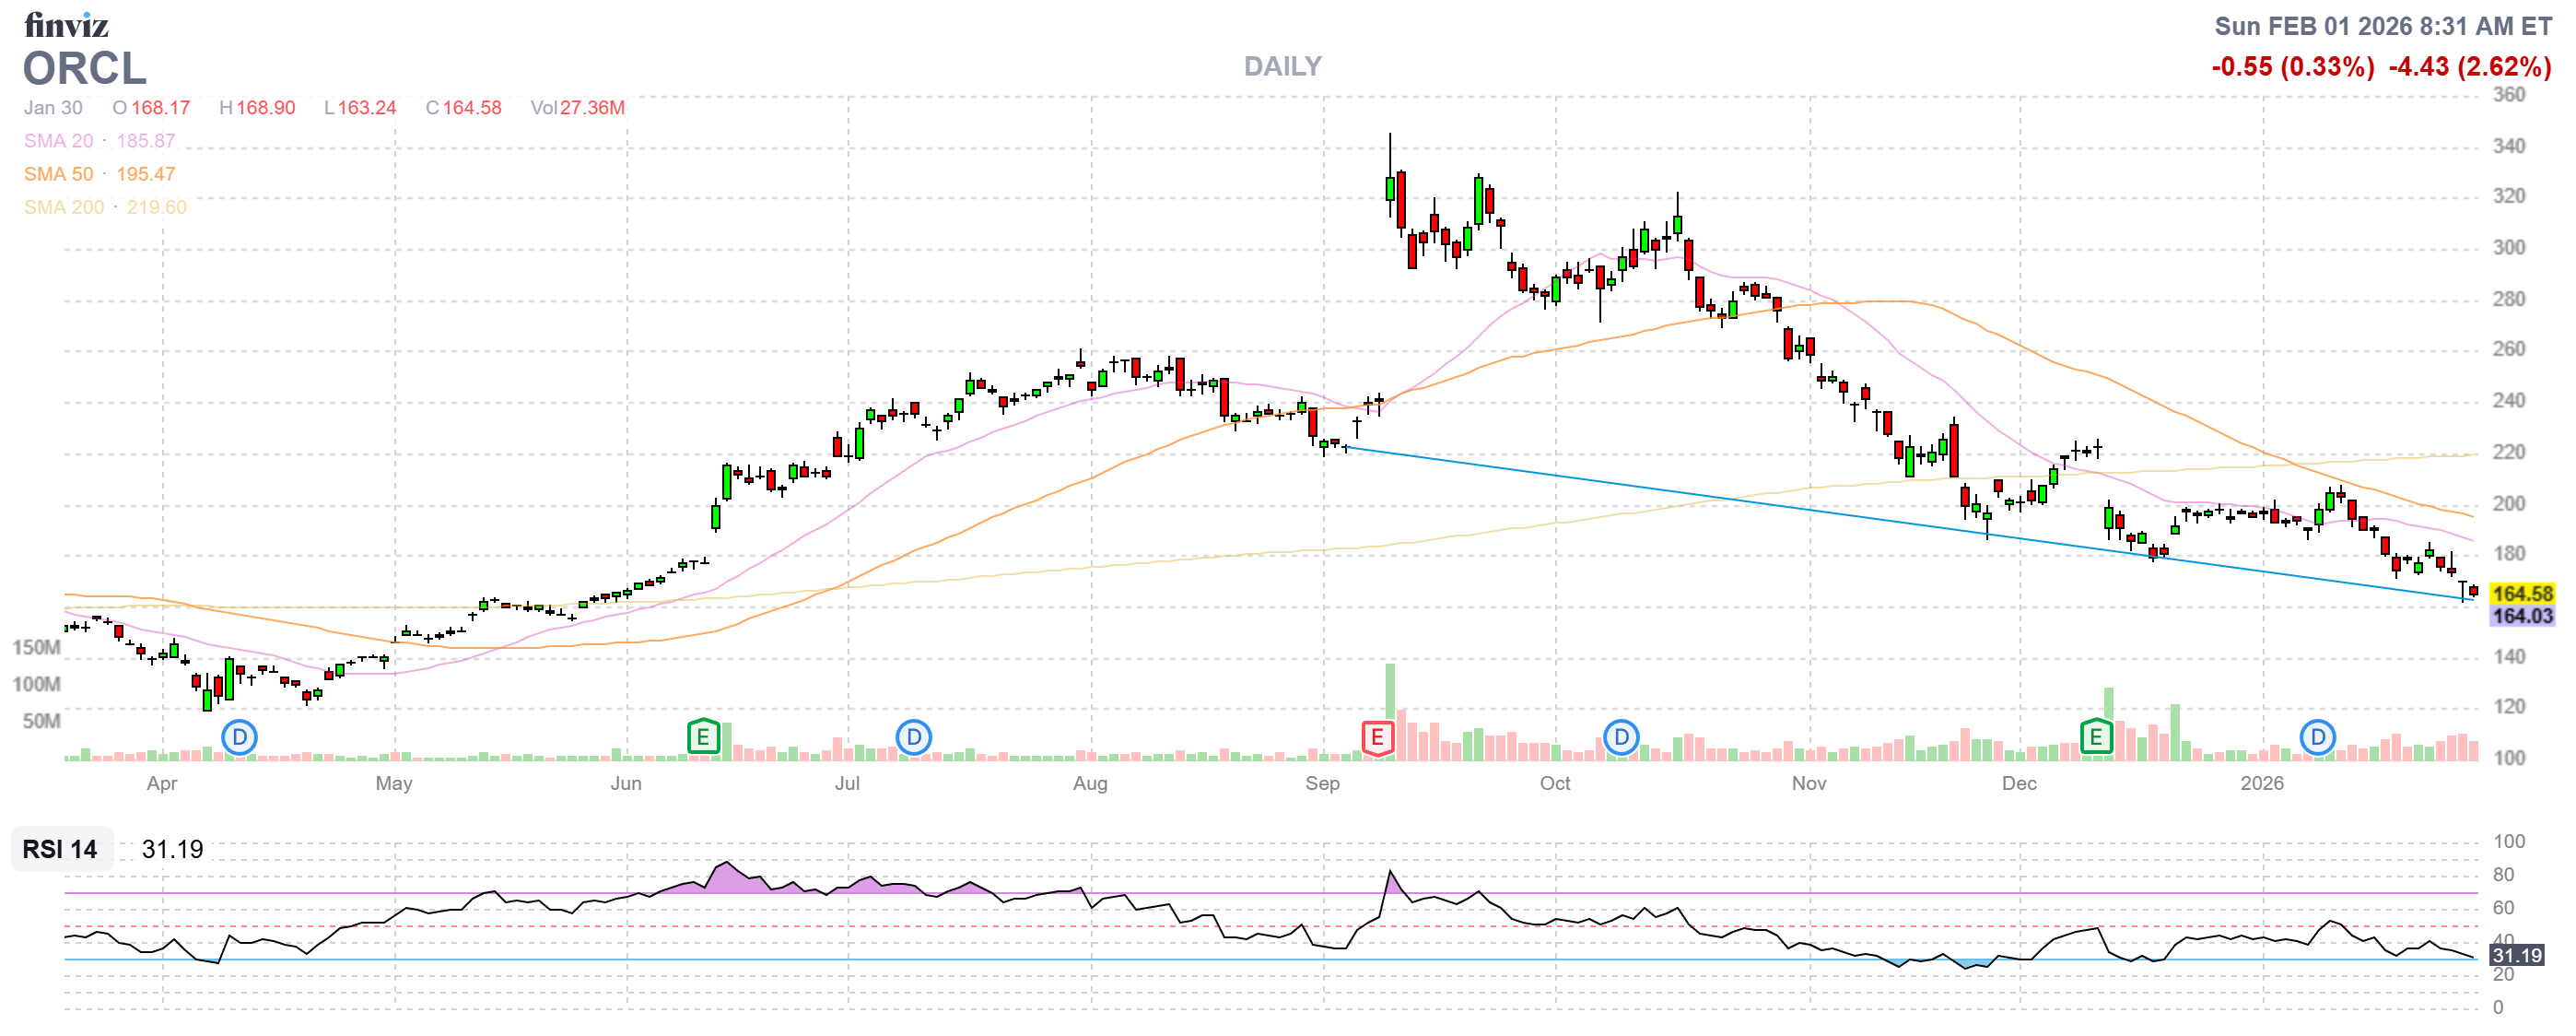2576x1036 pixels.
Task: Toggle the SMA 20 legend entry
Action: point(58,141)
